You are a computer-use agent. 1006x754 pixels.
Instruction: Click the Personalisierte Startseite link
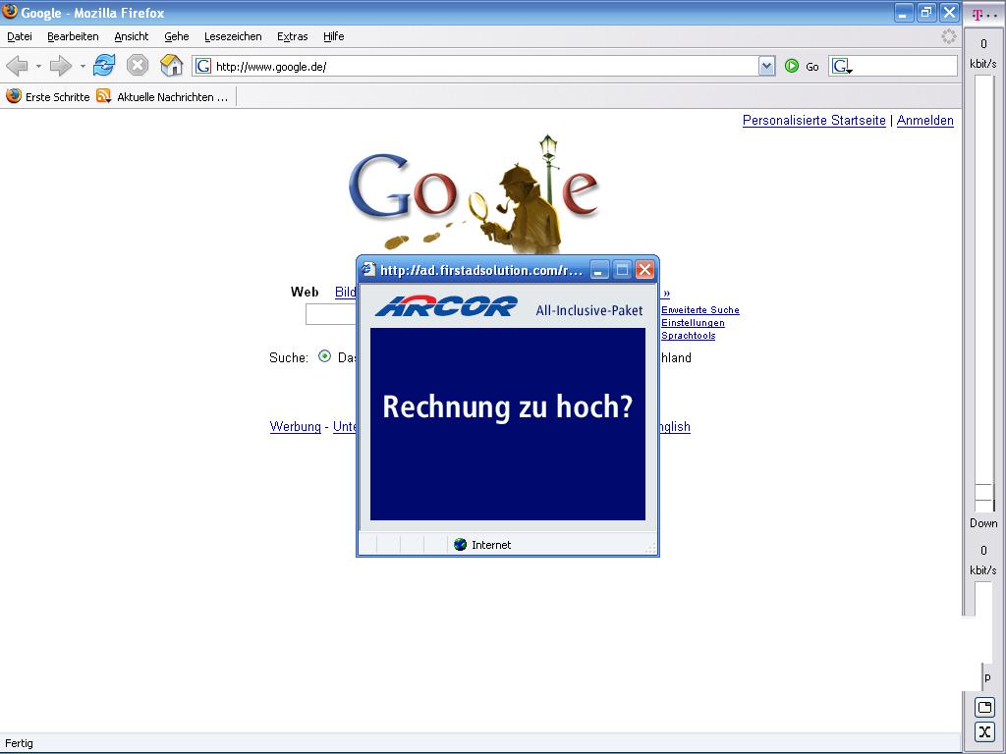click(x=814, y=121)
